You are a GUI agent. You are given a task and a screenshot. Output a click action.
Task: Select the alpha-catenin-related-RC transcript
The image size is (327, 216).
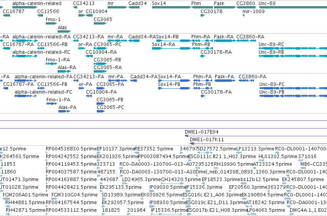(25, 56)
